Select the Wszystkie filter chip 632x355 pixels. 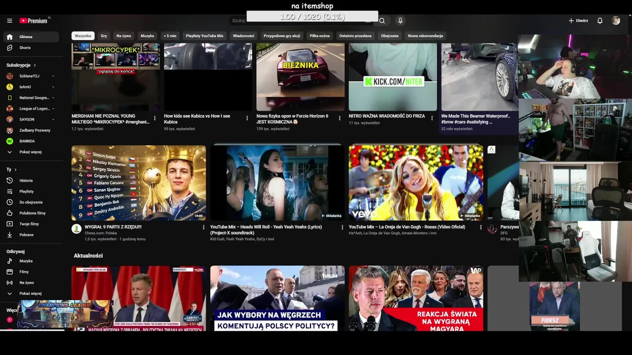click(83, 36)
